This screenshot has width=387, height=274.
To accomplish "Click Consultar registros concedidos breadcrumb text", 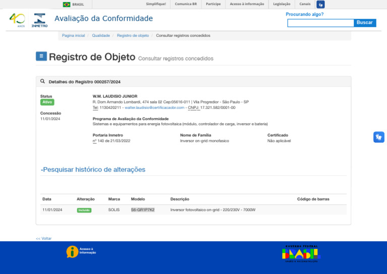I will point(183,36).
